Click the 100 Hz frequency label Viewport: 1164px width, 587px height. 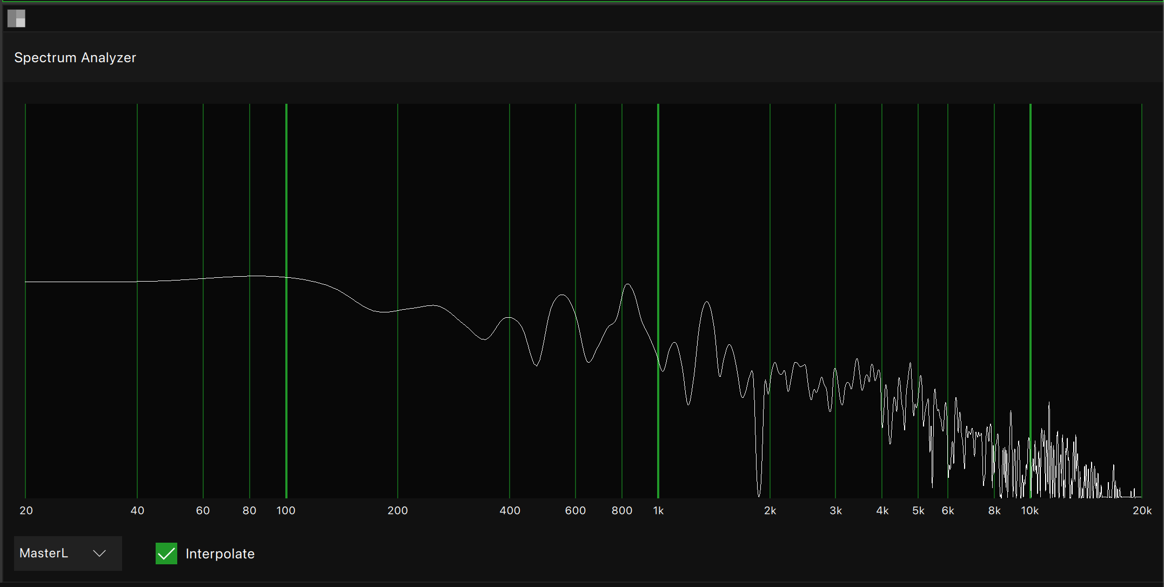pos(285,510)
